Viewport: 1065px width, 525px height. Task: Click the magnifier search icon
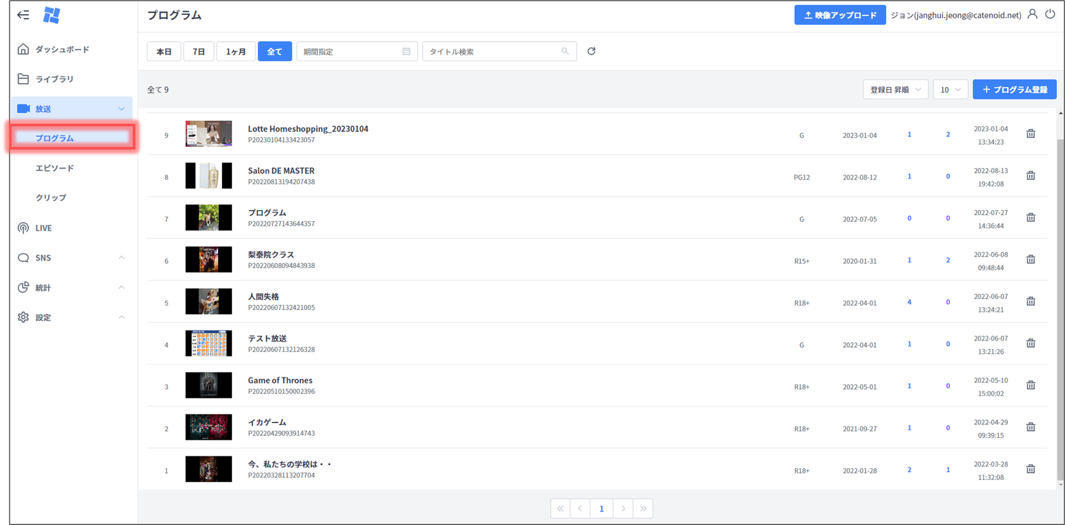pyautogui.click(x=565, y=51)
